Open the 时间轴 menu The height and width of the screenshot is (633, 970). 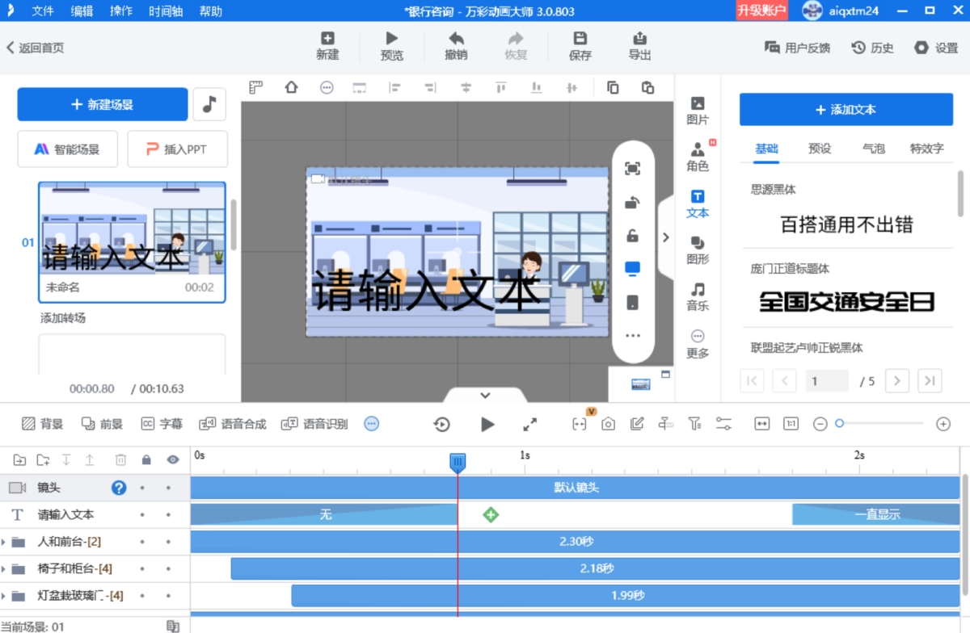pyautogui.click(x=165, y=11)
